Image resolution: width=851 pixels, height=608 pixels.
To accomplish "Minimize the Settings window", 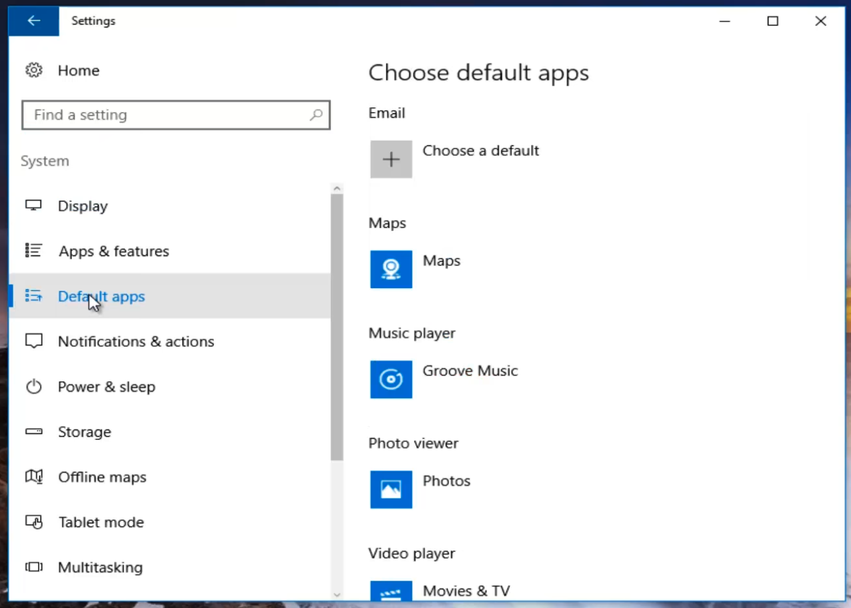I will click(725, 21).
